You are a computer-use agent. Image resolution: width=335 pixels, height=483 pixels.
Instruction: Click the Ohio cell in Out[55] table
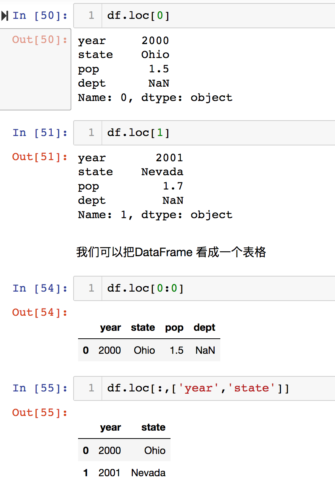[x=155, y=451]
